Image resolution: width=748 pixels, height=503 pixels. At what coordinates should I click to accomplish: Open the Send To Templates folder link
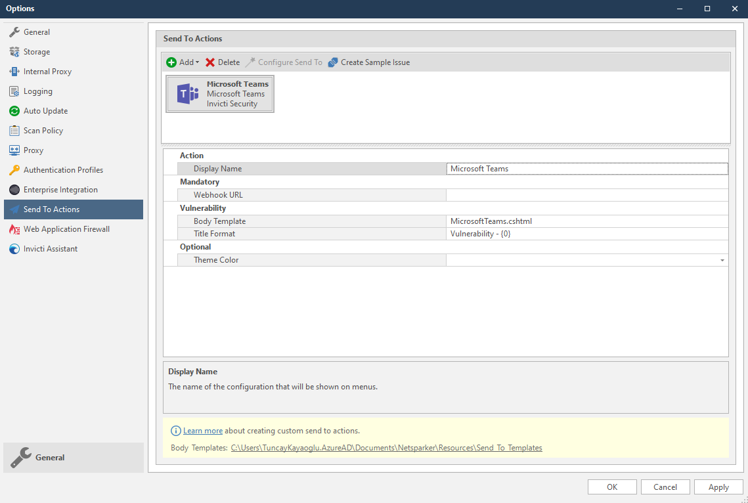pos(385,447)
